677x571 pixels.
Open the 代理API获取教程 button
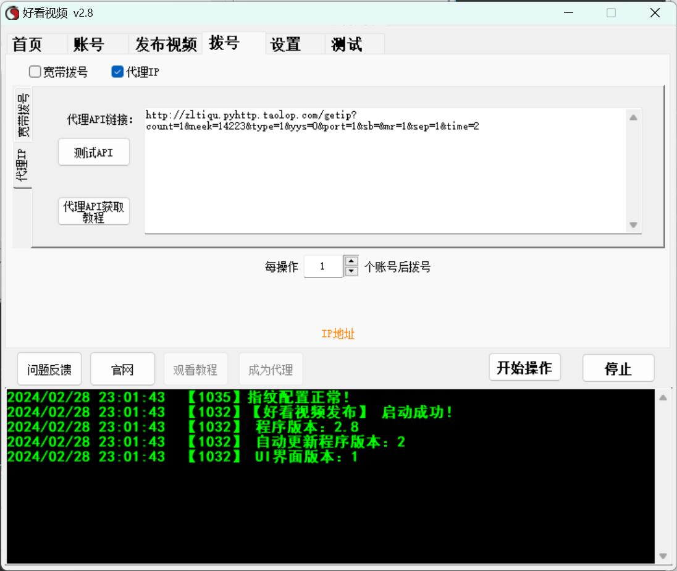[94, 211]
